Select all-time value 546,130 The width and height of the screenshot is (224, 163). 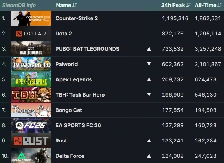[206, 95]
